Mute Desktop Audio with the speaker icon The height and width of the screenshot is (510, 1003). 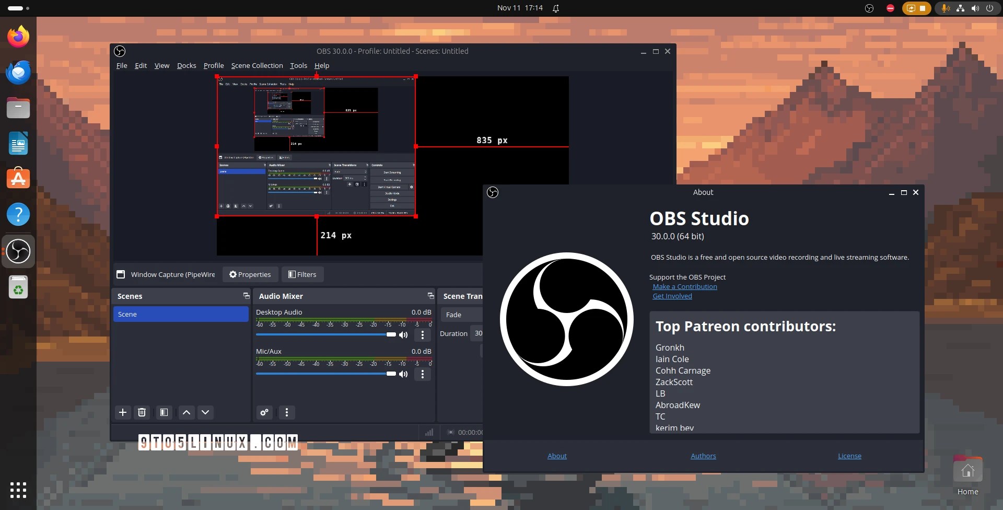(x=403, y=335)
